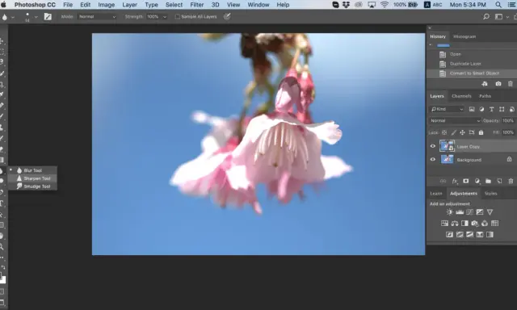Toggle Background layer visibility eye
Image resolution: width=517 pixels, height=310 pixels.
[433, 160]
